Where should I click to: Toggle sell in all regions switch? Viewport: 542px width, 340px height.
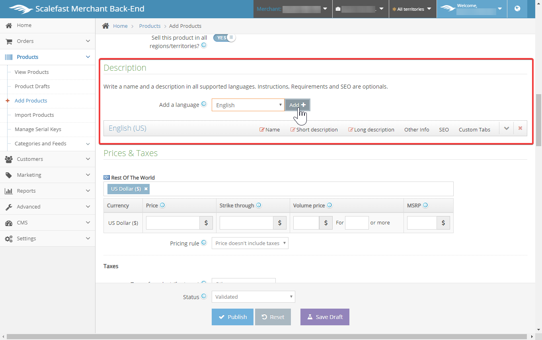(x=224, y=38)
